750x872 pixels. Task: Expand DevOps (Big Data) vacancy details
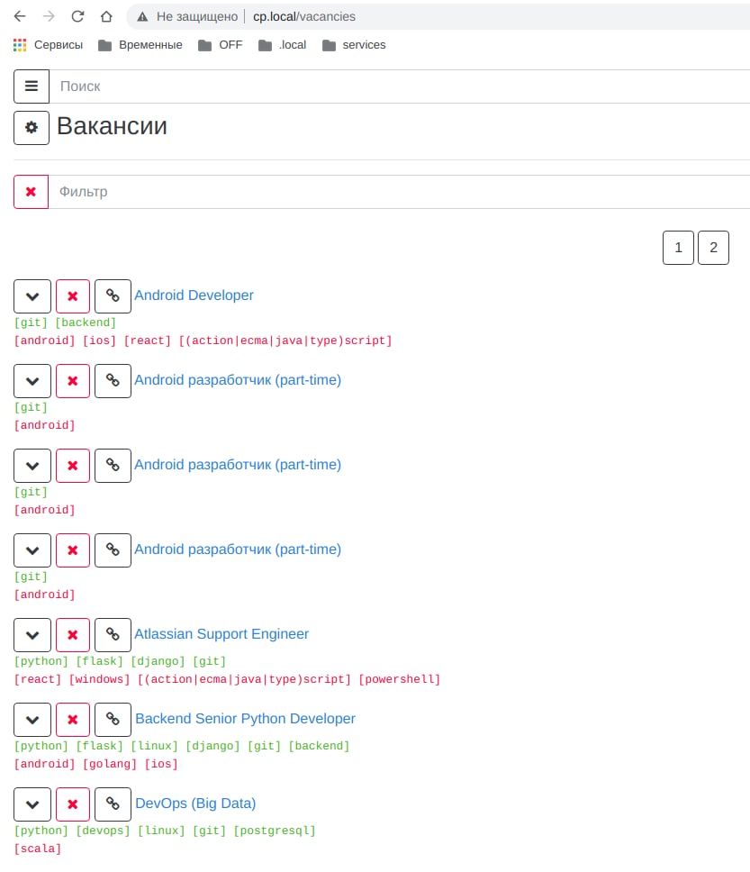[x=32, y=804]
